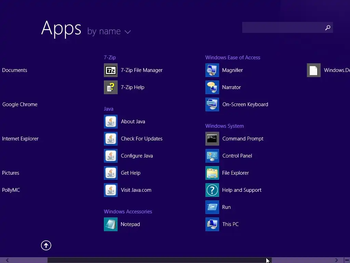Click the 'Visit Java.com' label text
The image size is (350, 263).
tap(136, 190)
